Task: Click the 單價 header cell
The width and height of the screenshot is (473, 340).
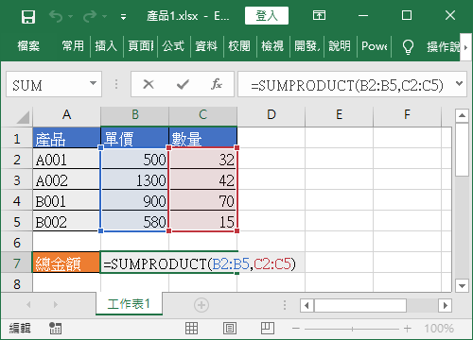Action: [135, 138]
